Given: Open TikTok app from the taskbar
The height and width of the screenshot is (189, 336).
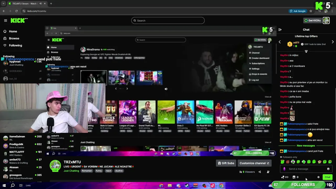Looking at the screenshot, I should 213,186.
